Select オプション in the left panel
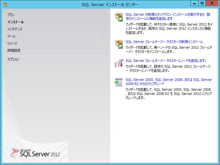Image resolution: width=220 pixels, height=165 pixels. [13, 59]
